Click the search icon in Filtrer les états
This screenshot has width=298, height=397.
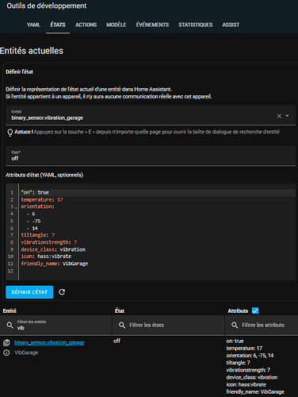click(122, 325)
